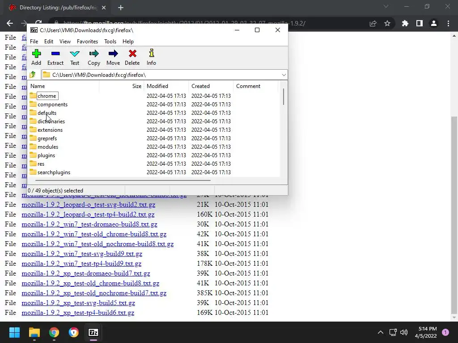This screenshot has height=343, width=458.
Task: Open win7_test-tp4-build9.txt.gz link
Action: click(81, 264)
